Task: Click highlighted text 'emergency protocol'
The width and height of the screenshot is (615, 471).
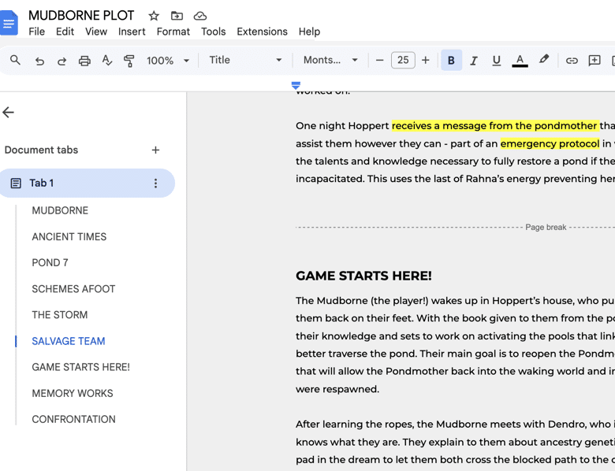Action: (550, 144)
